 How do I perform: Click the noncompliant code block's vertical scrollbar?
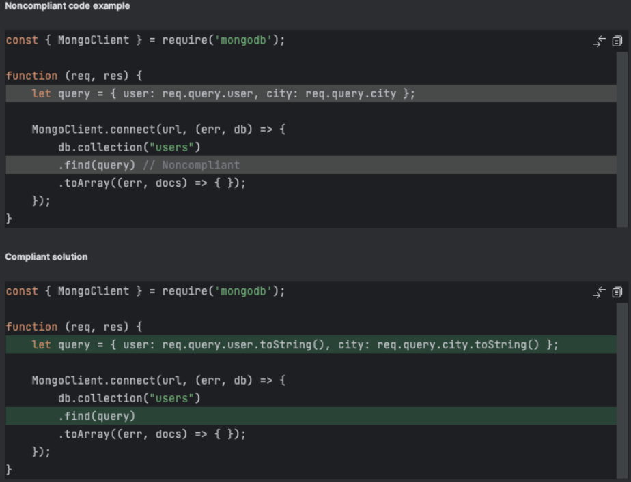(x=622, y=136)
